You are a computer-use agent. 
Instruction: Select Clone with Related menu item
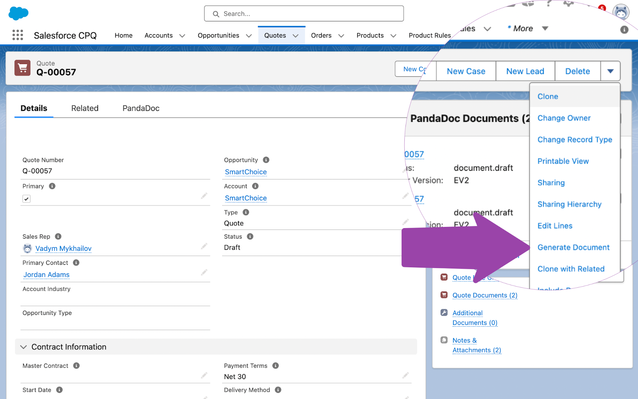pyautogui.click(x=571, y=269)
